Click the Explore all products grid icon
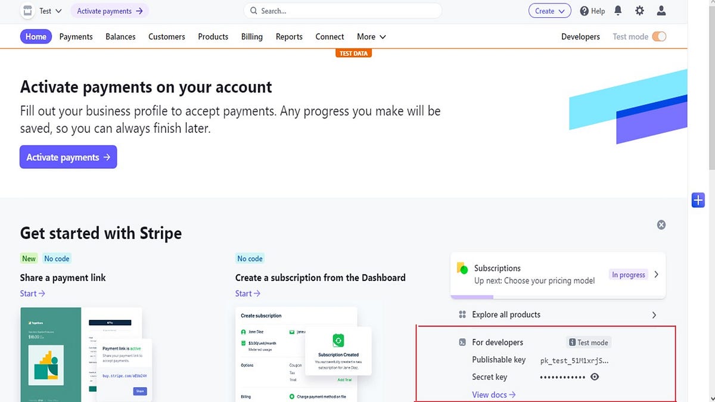Screen dimensions: 715x402 click(463, 314)
